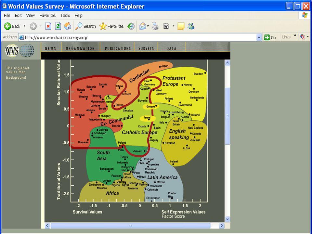Click the Mail envelope toolbar icon
Image resolution: width=312 pixels, height=234 pixels.
click(142, 26)
